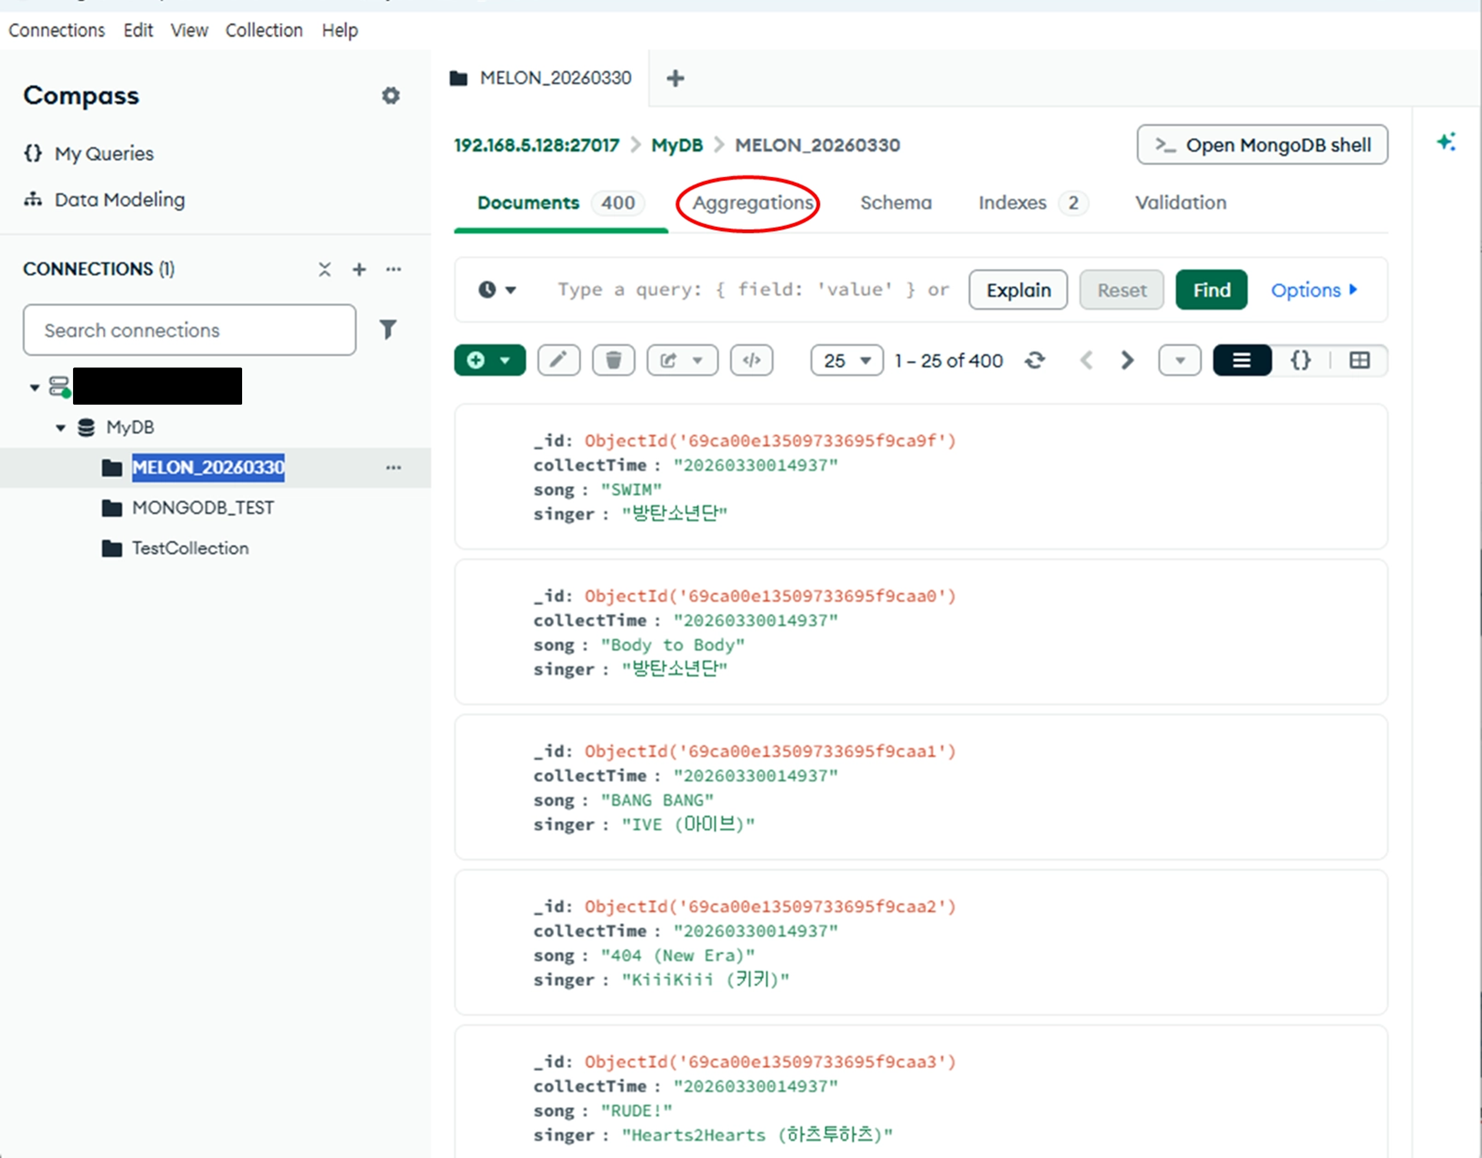The height and width of the screenshot is (1158, 1482).
Task: Click the edit document pencil icon
Action: pyautogui.click(x=558, y=359)
